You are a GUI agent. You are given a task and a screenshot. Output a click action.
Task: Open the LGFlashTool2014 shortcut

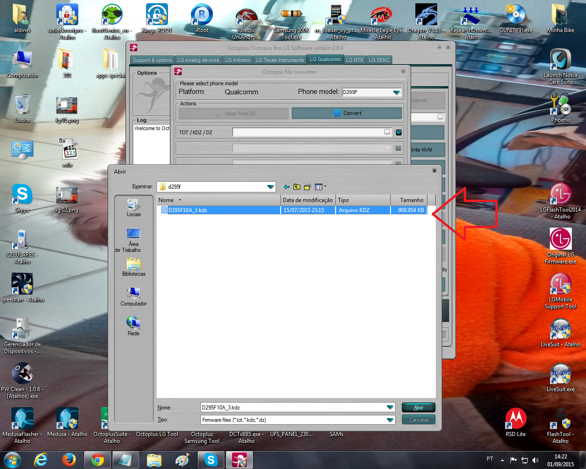pyautogui.click(x=560, y=201)
